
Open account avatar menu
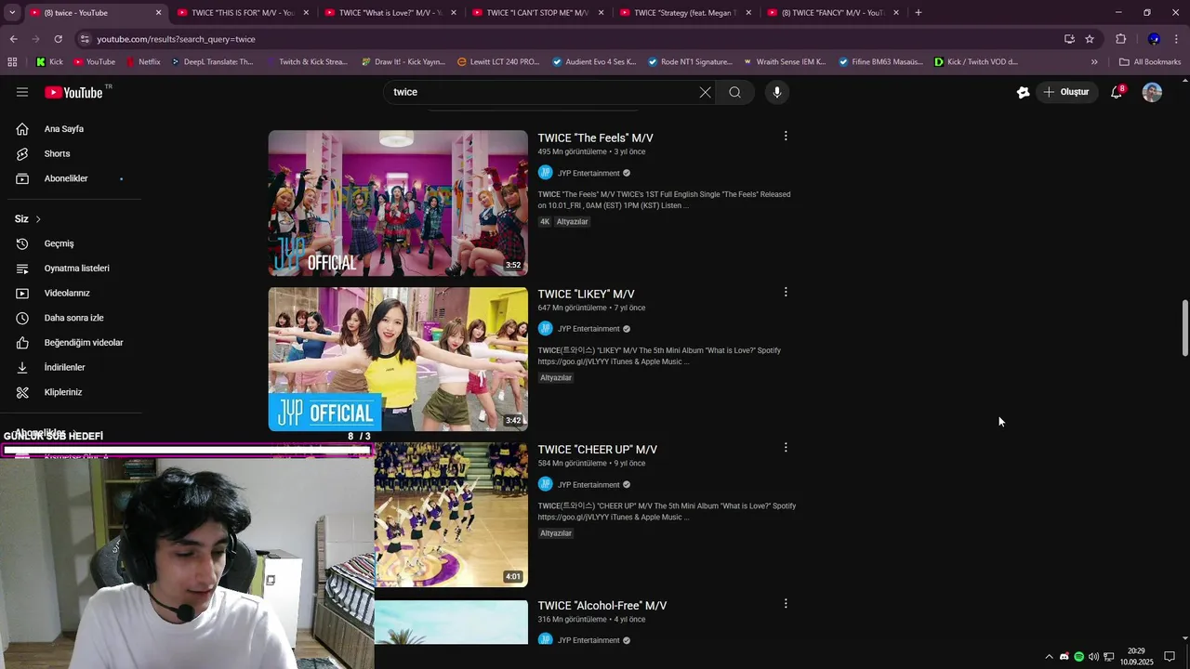(1152, 92)
